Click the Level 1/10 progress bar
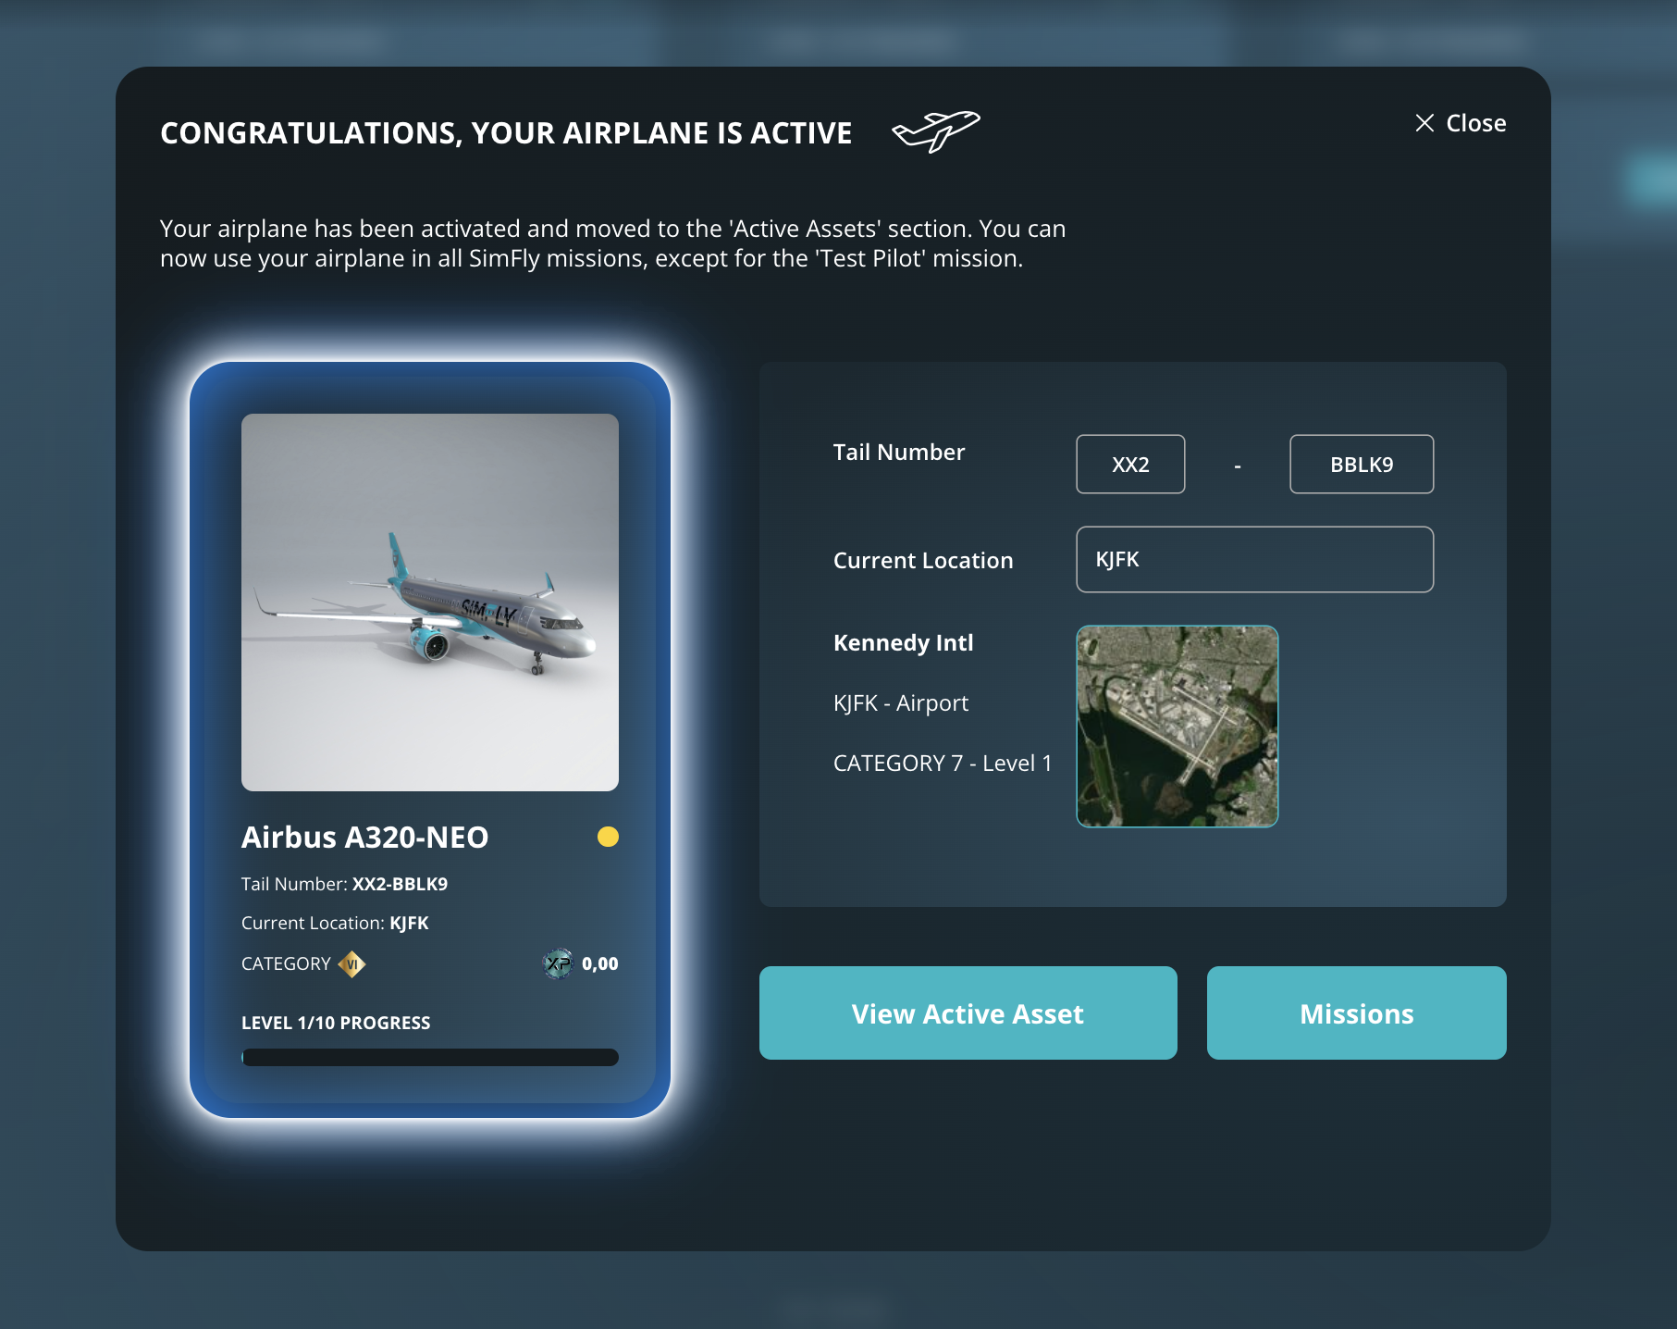This screenshot has width=1677, height=1329. [430, 1057]
